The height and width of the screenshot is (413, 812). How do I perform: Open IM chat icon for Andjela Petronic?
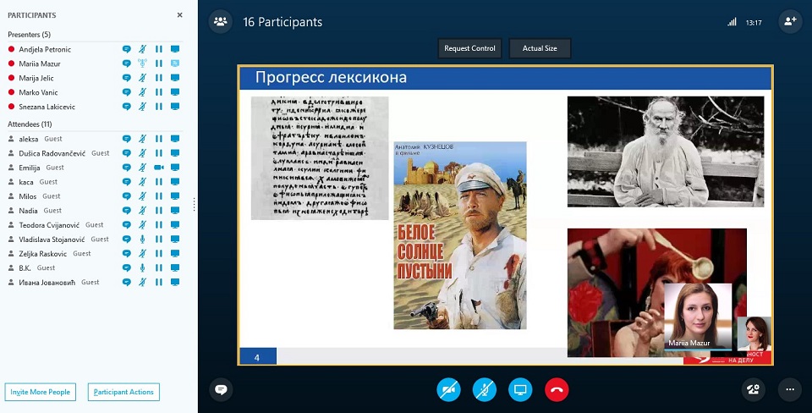pos(126,49)
